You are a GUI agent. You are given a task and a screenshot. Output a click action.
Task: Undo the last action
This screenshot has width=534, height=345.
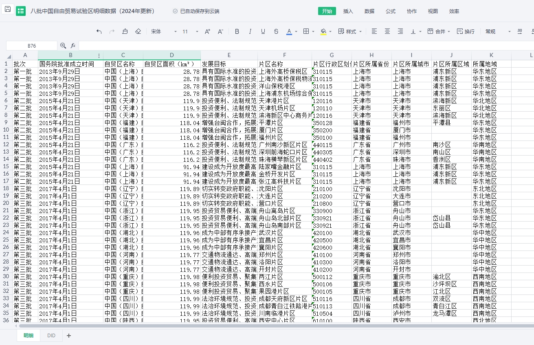click(99, 31)
